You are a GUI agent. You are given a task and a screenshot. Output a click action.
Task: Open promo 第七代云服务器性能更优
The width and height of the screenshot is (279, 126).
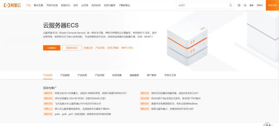click(x=82, y=109)
